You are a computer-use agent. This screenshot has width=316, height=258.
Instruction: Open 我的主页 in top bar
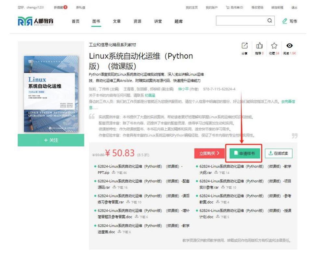click(192, 7)
